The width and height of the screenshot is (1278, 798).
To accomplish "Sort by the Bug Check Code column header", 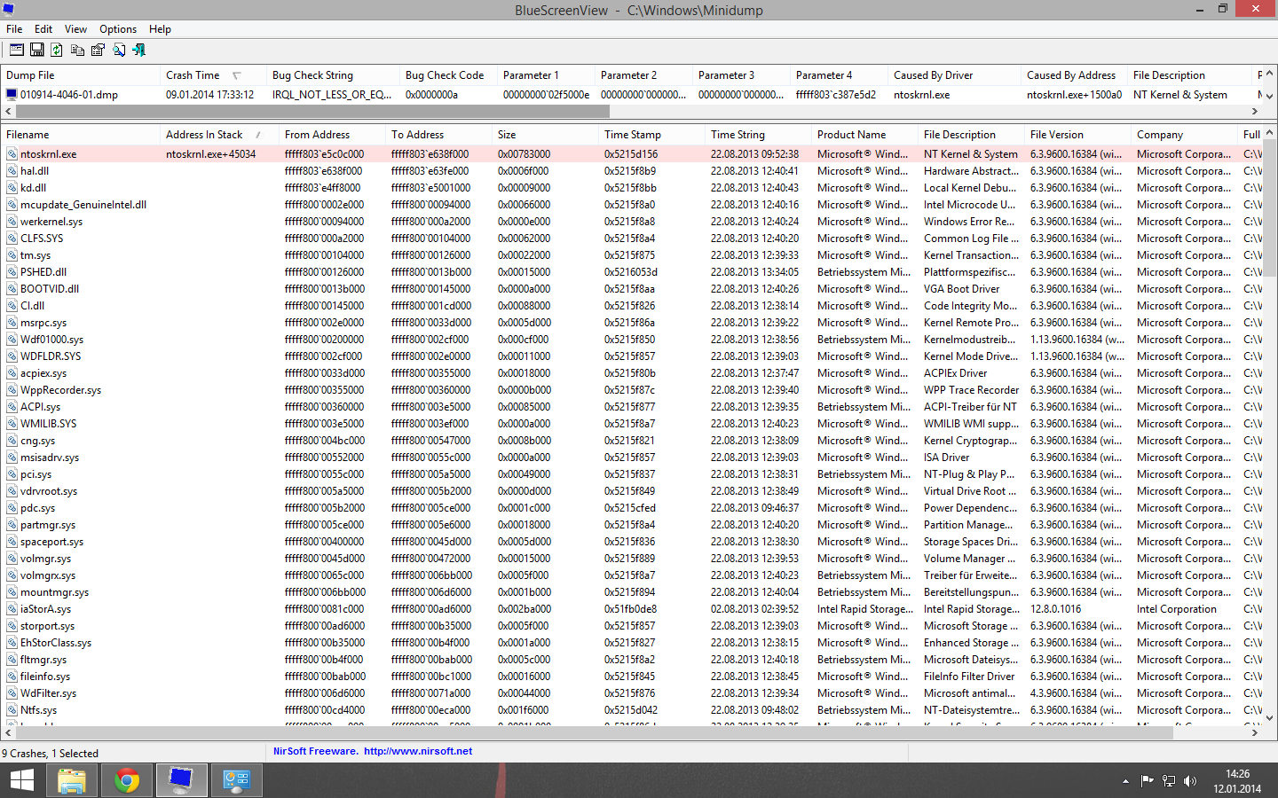I will (x=448, y=75).
